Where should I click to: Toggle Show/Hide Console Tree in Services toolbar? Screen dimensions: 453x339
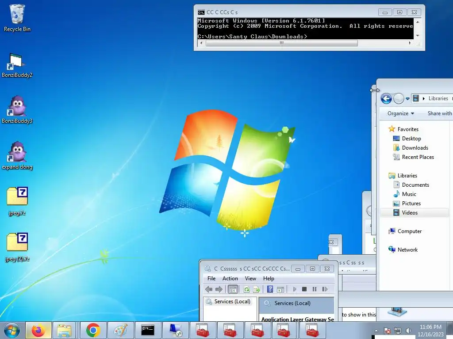(233, 289)
